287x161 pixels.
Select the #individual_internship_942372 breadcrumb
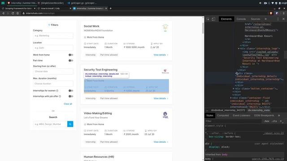click(228, 110)
